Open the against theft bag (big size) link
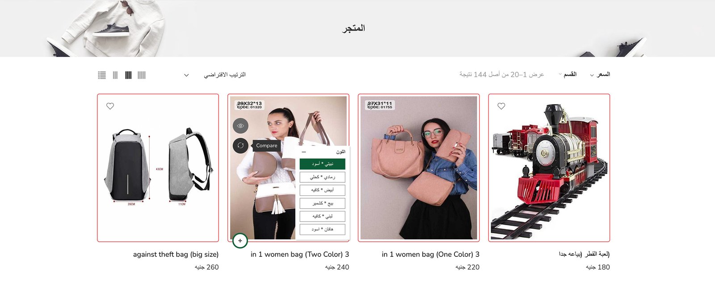The height and width of the screenshot is (288, 715). point(176,255)
